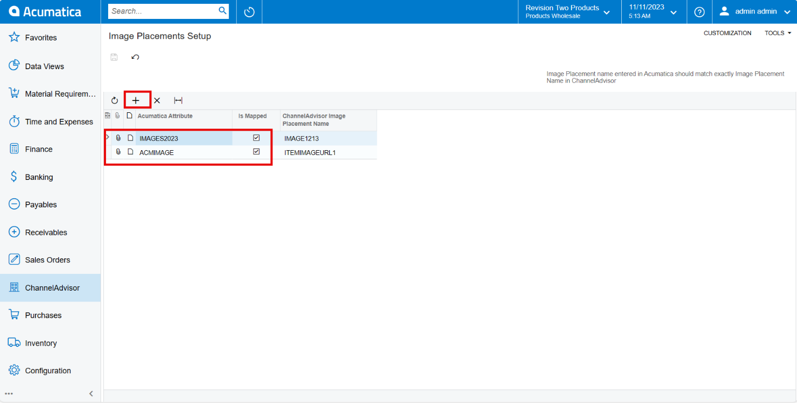Refresh the image placements grid

115,100
